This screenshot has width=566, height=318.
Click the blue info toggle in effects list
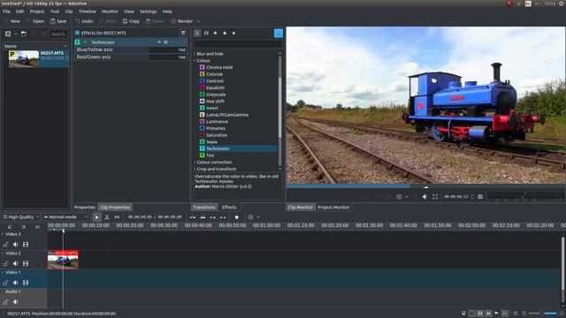pos(279,34)
